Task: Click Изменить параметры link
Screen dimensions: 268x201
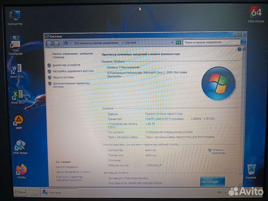Action: click(218, 151)
